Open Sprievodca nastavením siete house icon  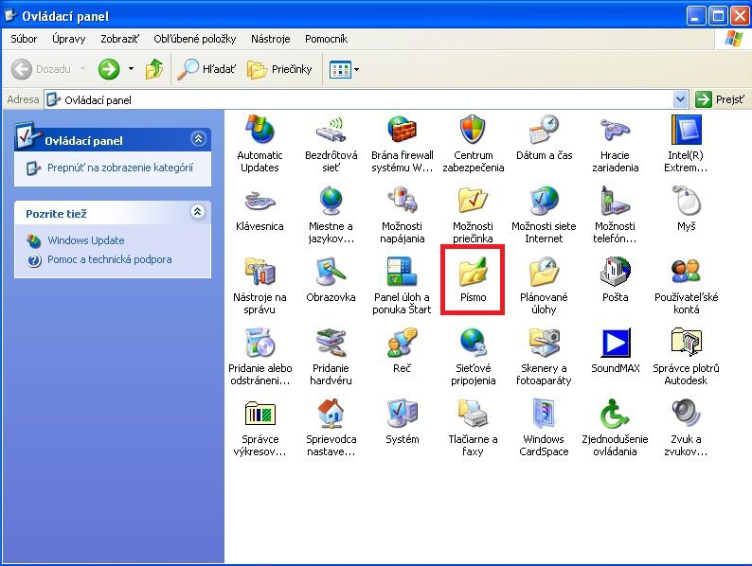click(x=331, y=428)
